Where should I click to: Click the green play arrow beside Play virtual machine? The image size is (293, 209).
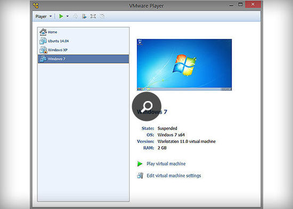click(x=140, y=164)
